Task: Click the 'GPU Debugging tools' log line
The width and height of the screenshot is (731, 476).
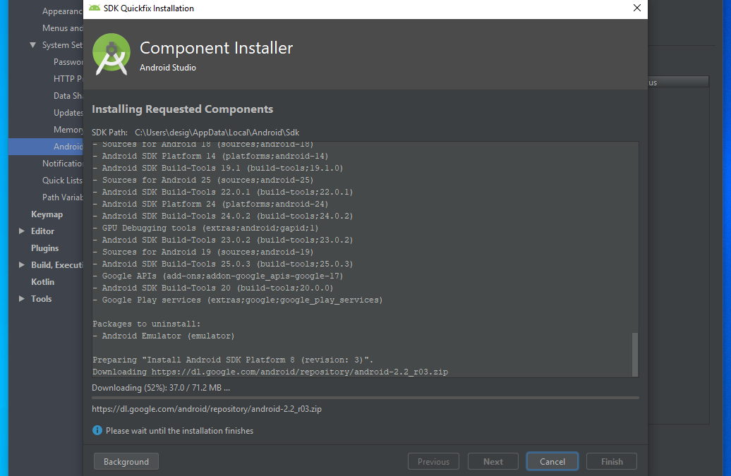Action: click(x=205, y=228)
